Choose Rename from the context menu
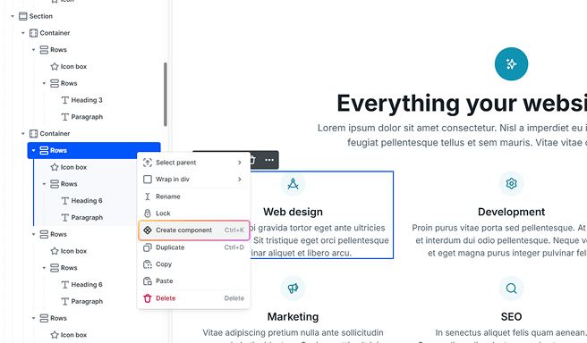This screenshot has width=587, height=343. [193, 197]
